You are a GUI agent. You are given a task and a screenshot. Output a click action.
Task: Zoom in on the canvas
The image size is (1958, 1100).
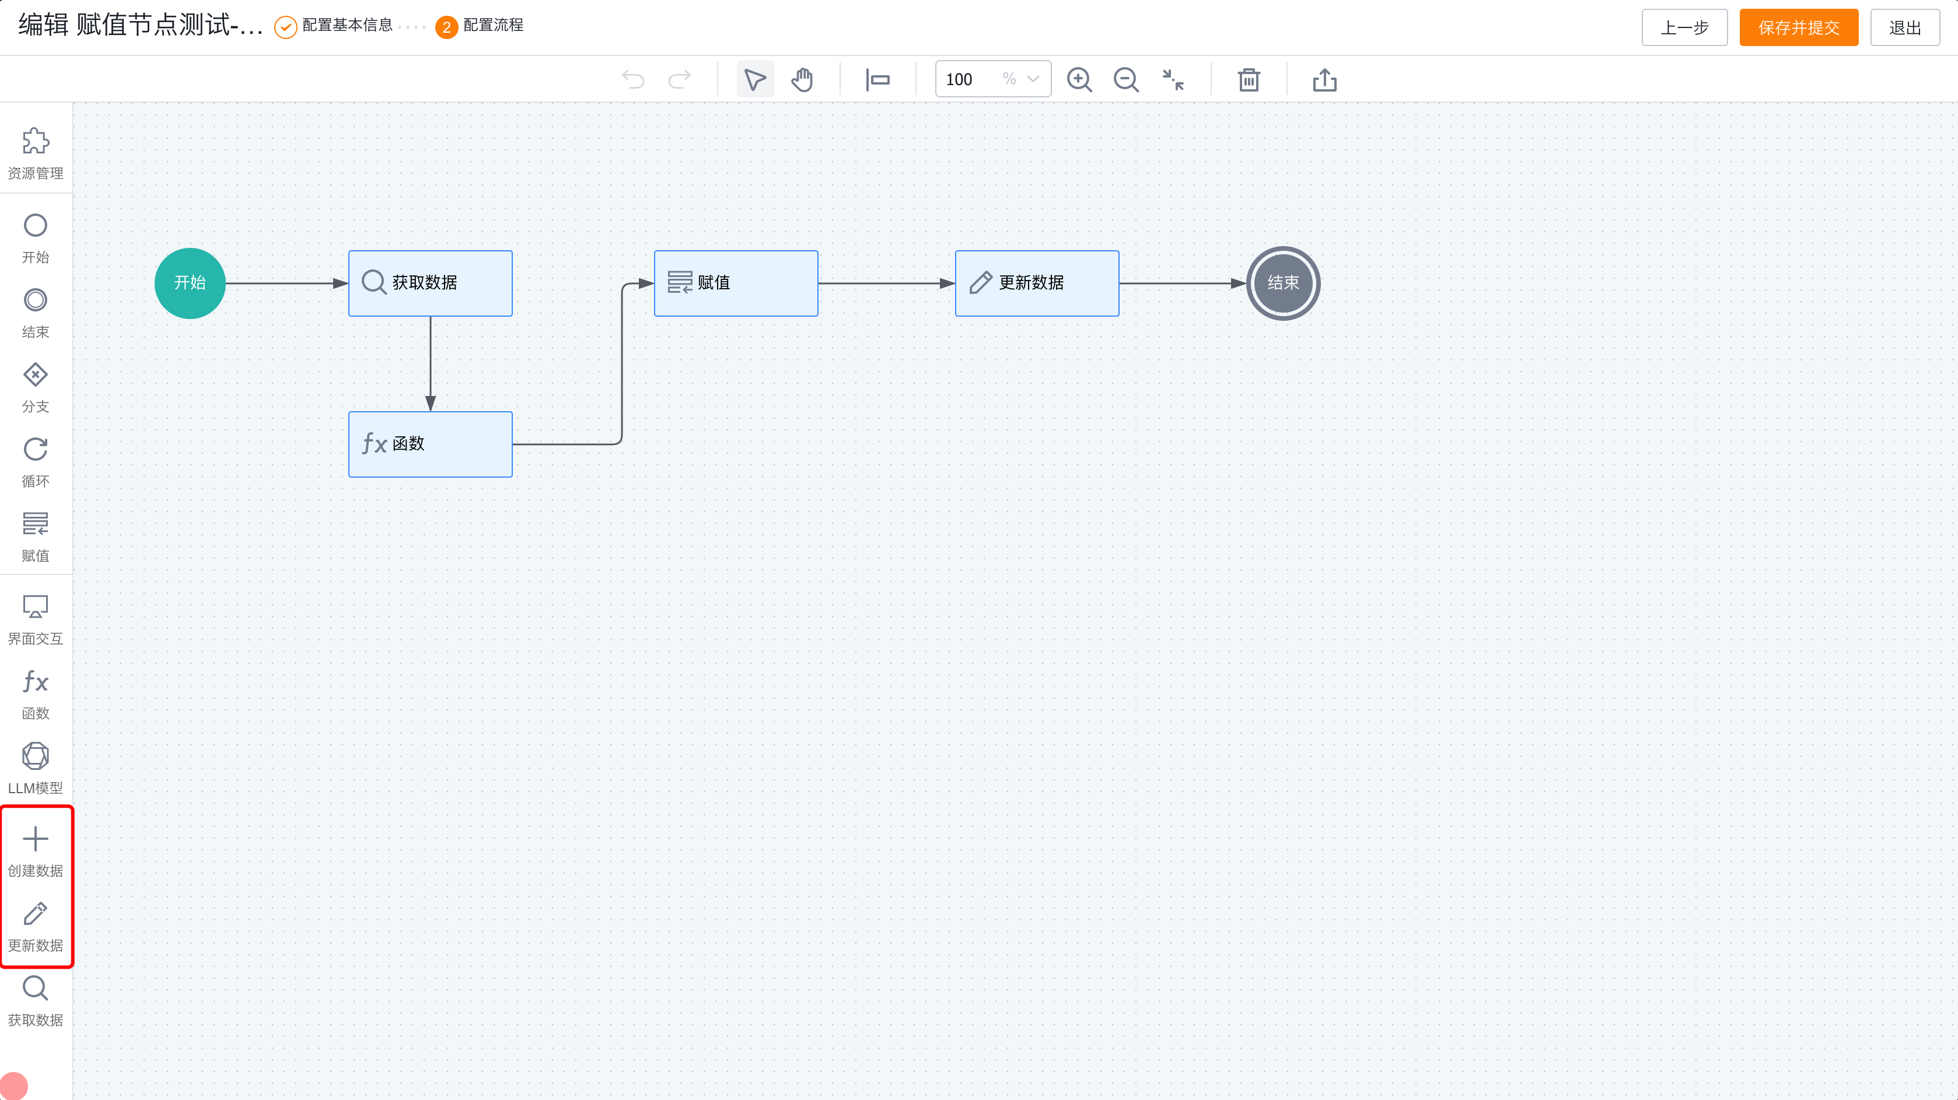(x=1079, y=79)
